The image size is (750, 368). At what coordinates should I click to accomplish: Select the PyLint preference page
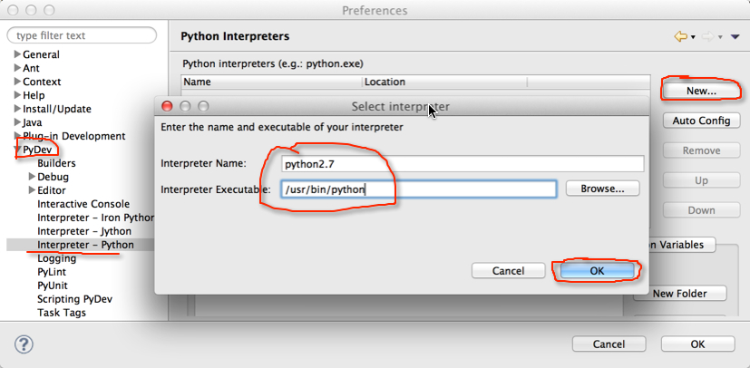pyautogui.click(x=52, y=272)
